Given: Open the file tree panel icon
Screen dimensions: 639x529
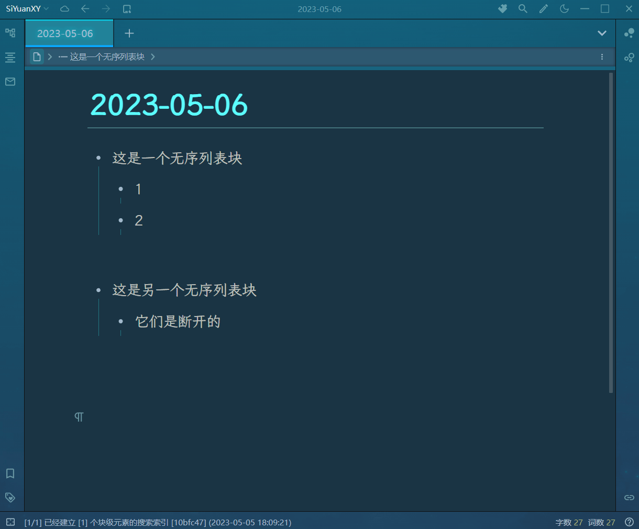Looking at the screenshot, I should 10,32.
